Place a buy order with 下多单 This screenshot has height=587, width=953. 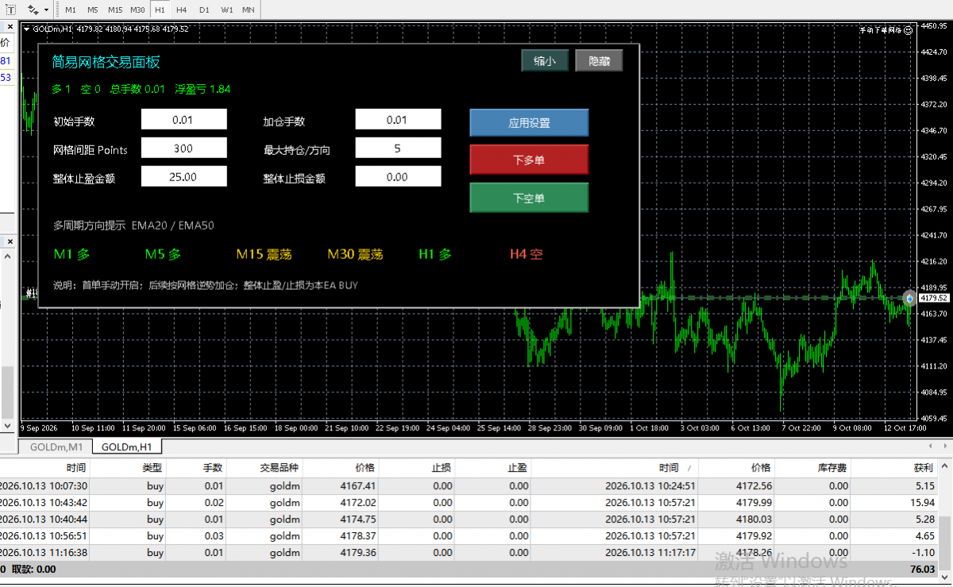pyautogui.click(x=529, y=160)
